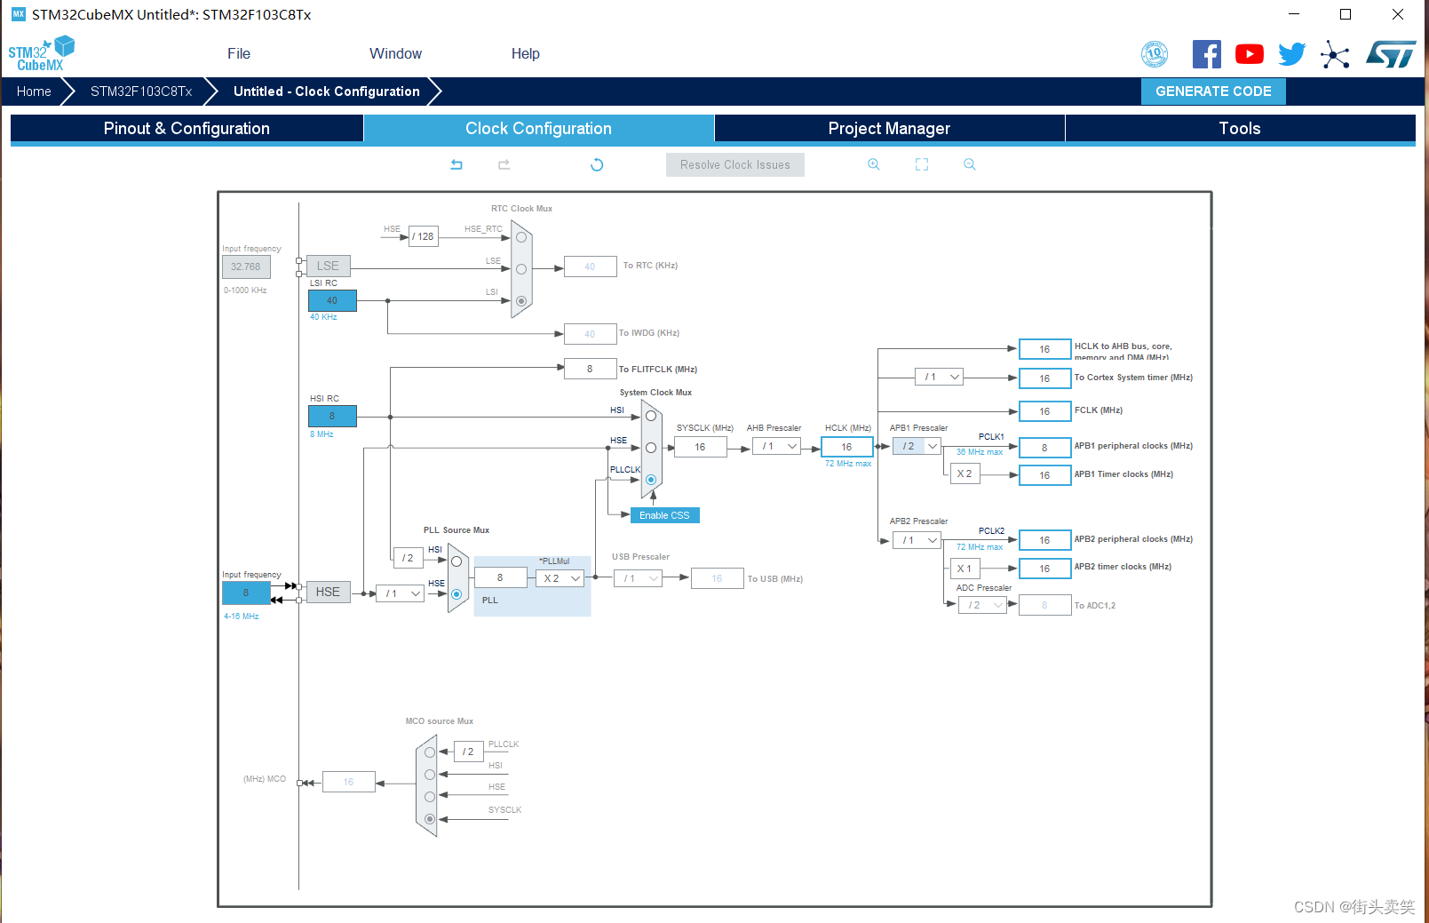Viewport: 1429px width, 923px height.
Task: Click the GENERATE CODE button
Action: tap(1213, 92)
